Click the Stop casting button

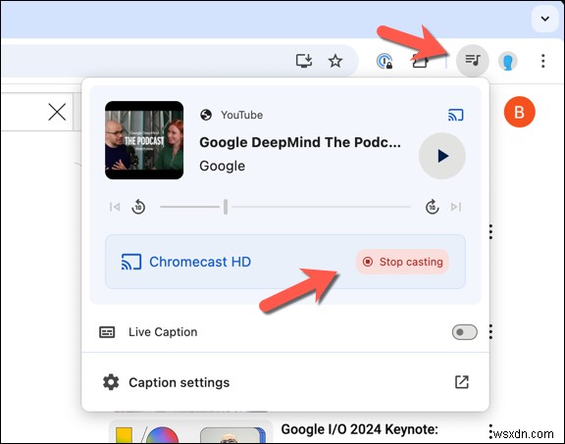coord(402,262)
